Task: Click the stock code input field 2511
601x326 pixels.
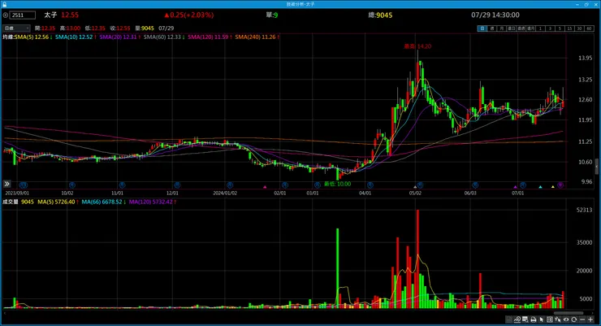Action: coord(22,15)
